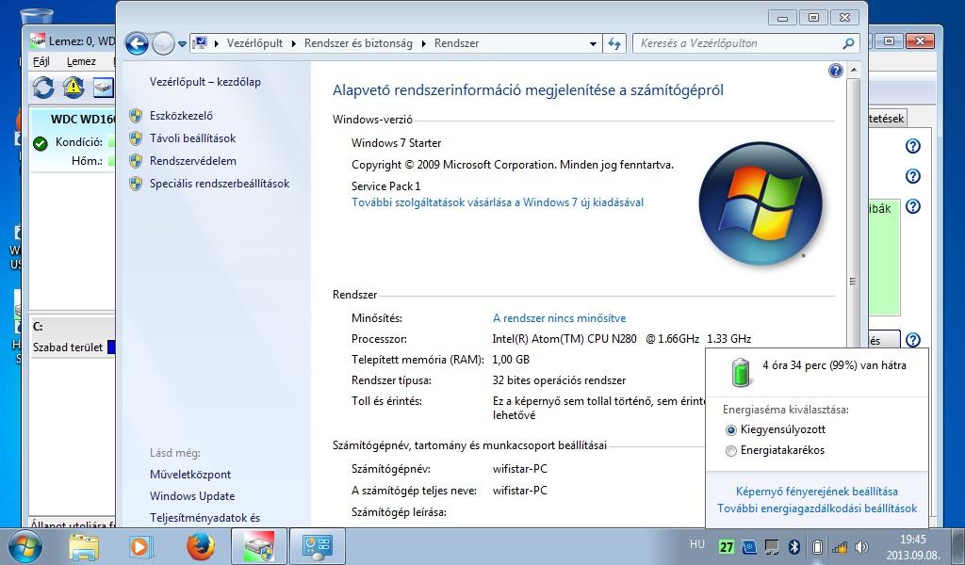
Task: Click the System window vertical scrollbar
Action: point(853,281)
